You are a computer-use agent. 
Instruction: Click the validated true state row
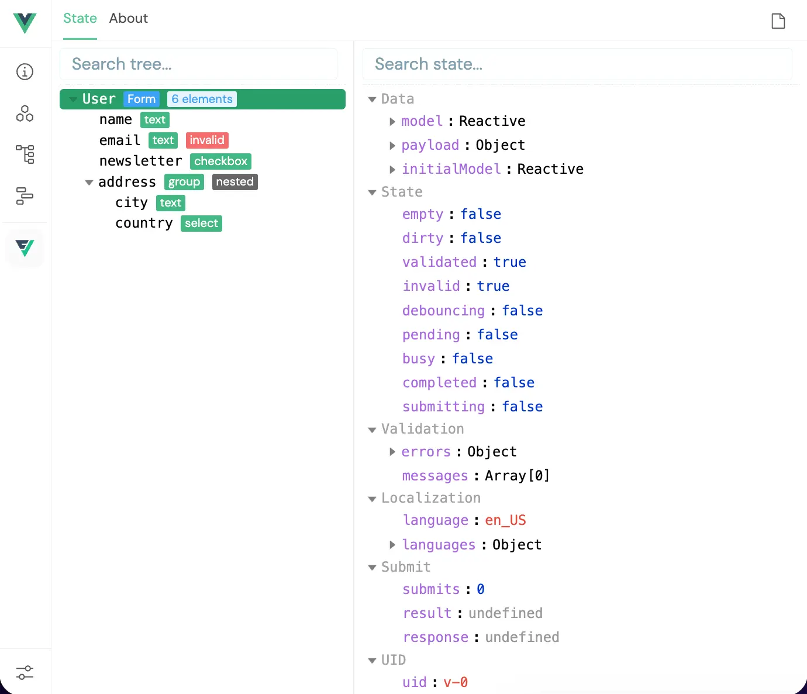[x=464, y=262]
